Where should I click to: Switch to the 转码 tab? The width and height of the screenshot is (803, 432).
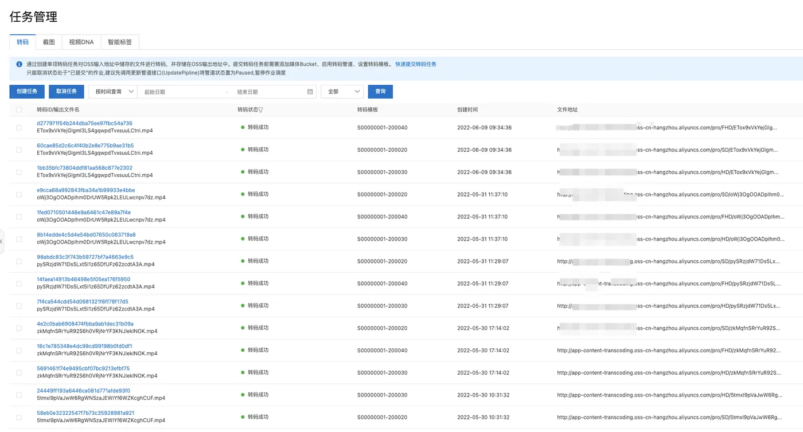(x=22, y=42)
